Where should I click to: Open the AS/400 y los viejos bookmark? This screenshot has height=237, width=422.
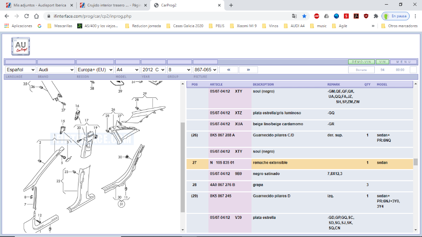[x=98, y=26]
